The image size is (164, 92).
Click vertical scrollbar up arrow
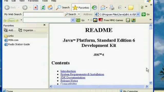(151, 25)
